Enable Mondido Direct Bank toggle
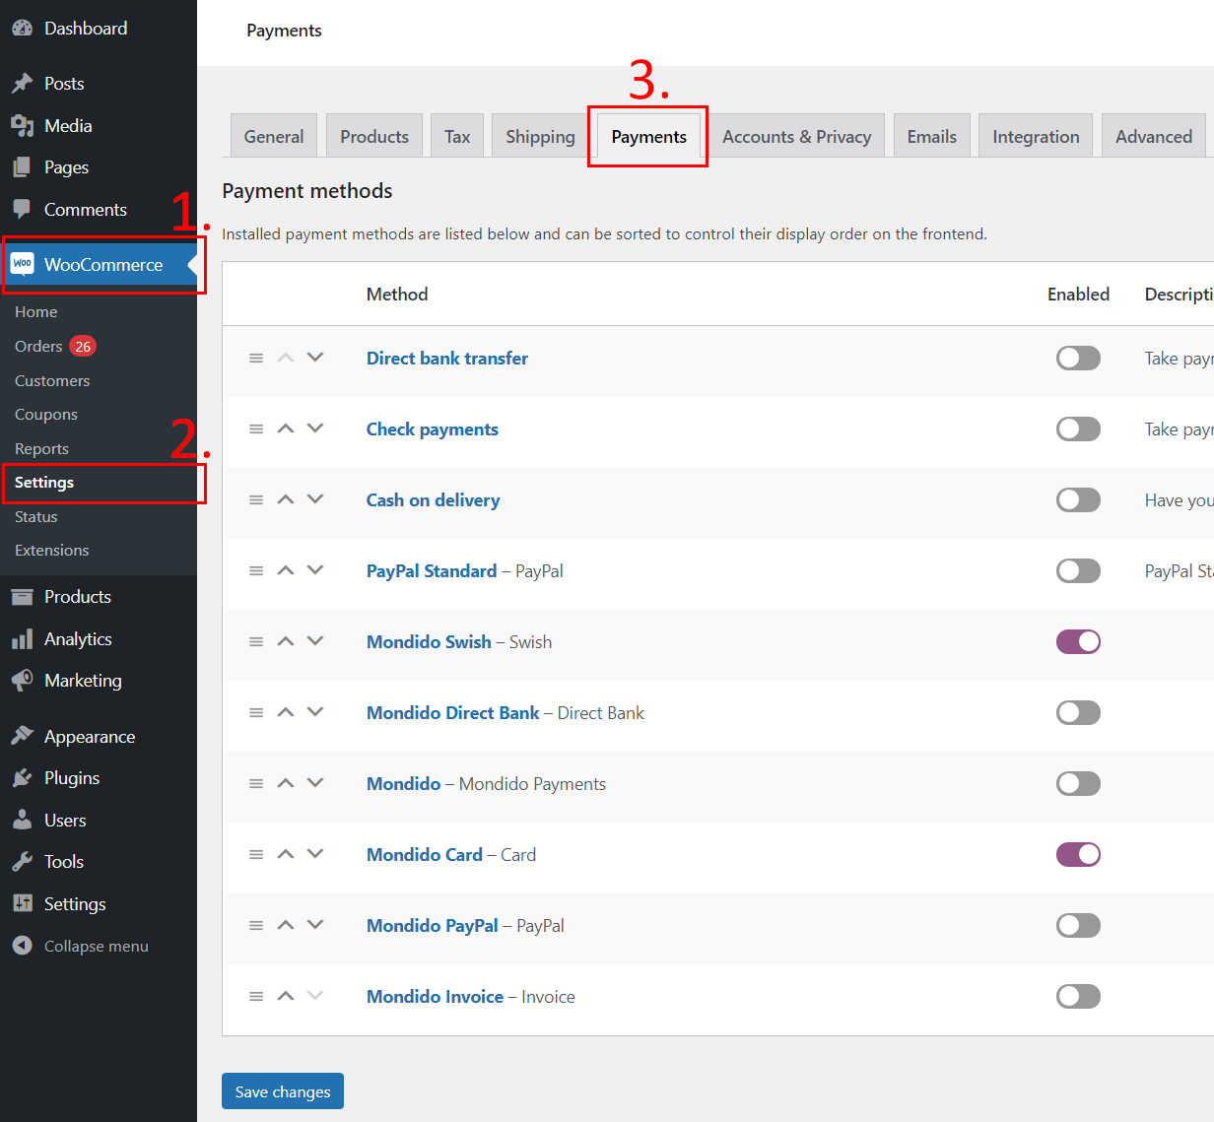The height and width of the screenshot is (1122, 1214). click(1078, 712)
